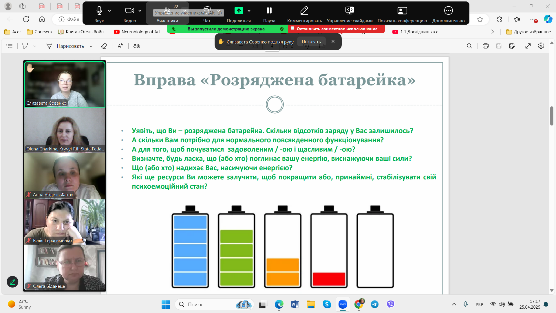Stop sharing (Остановить совместное использование)
The width and height of the screenshot is (556, 313).
point(336,29)
